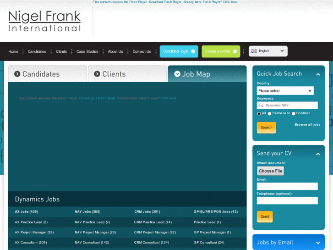Viewport: 333px width, 250px height.
Task: Open NAV Consultant (142) link
Action: [92, 242]
